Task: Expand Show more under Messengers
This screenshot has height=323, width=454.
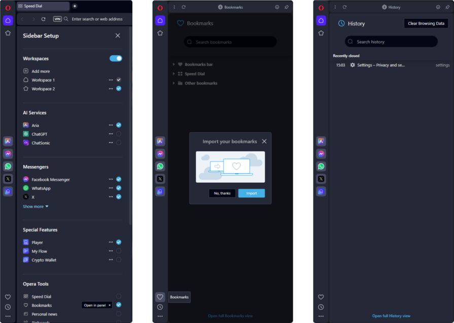Action: tap(36, 207)
